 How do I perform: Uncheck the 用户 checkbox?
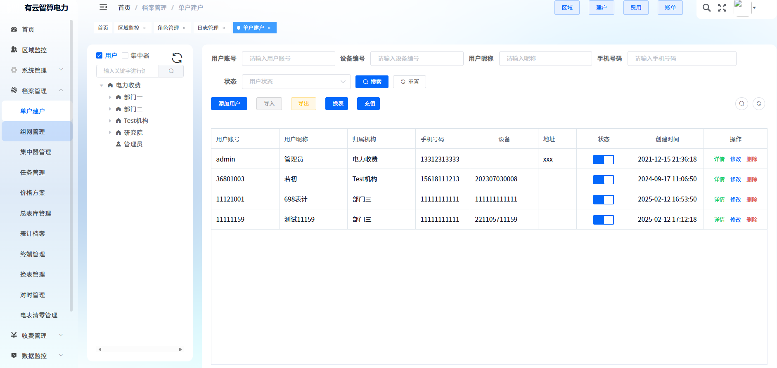99,56
